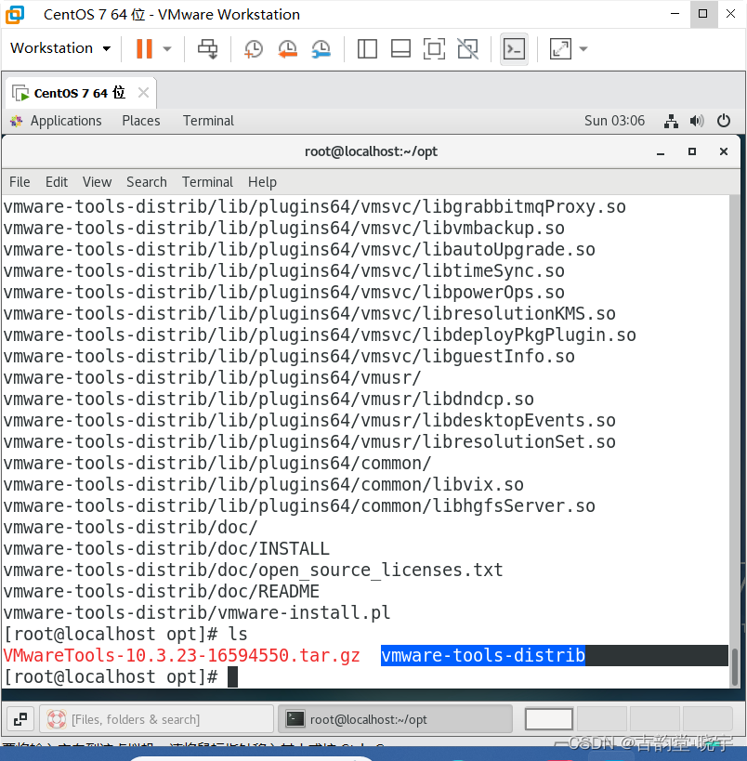Click the libgrabbitmqProxy.so output line
747x761 pixels.
pos(315,207)
